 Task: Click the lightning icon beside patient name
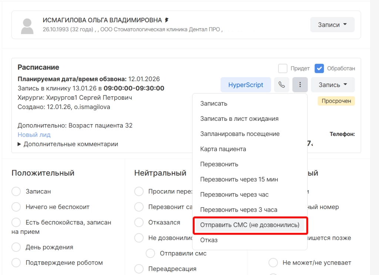pyautogui.click(x=167, y=20)
